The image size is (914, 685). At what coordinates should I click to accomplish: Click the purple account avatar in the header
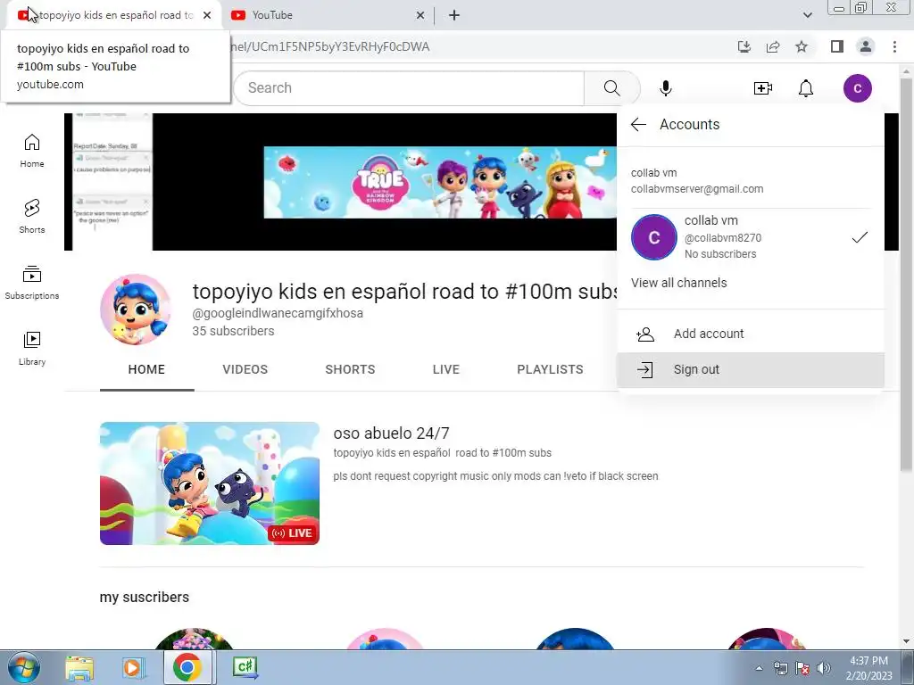pos(857,88)
